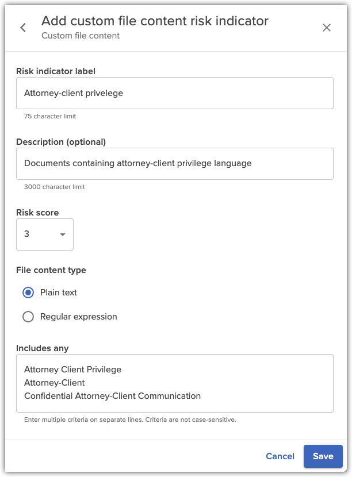Save the custom risk indicator
Image resolution: width=352 pixels, height=477 pixels.
(323, 456)
